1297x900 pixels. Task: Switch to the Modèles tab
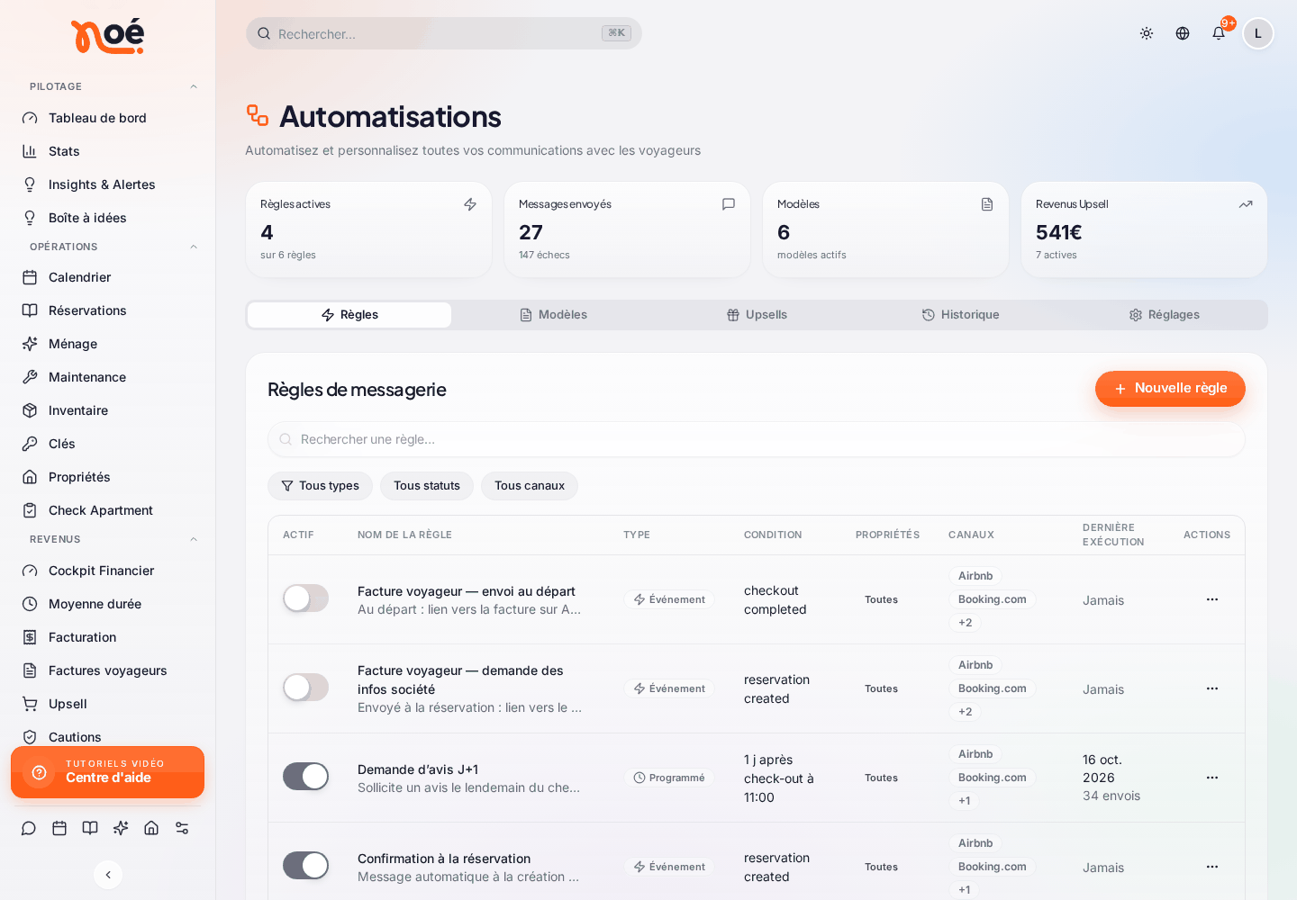click(553, 315)
